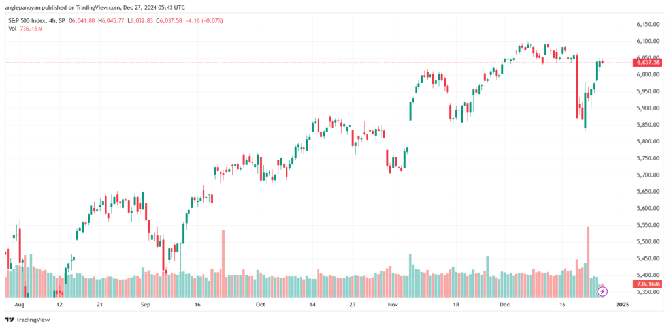Click the 6,150.00 price scale label

(x=647, y=25)
